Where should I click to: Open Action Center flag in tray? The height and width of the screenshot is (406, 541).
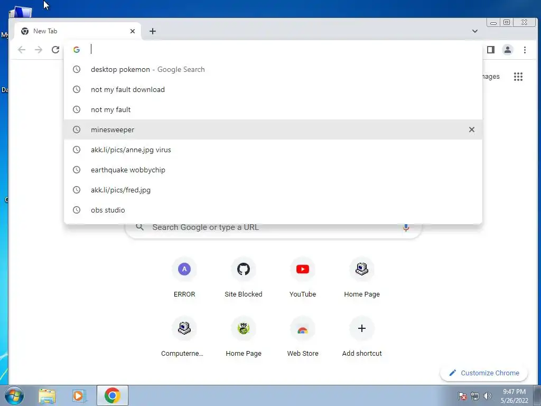462,396
